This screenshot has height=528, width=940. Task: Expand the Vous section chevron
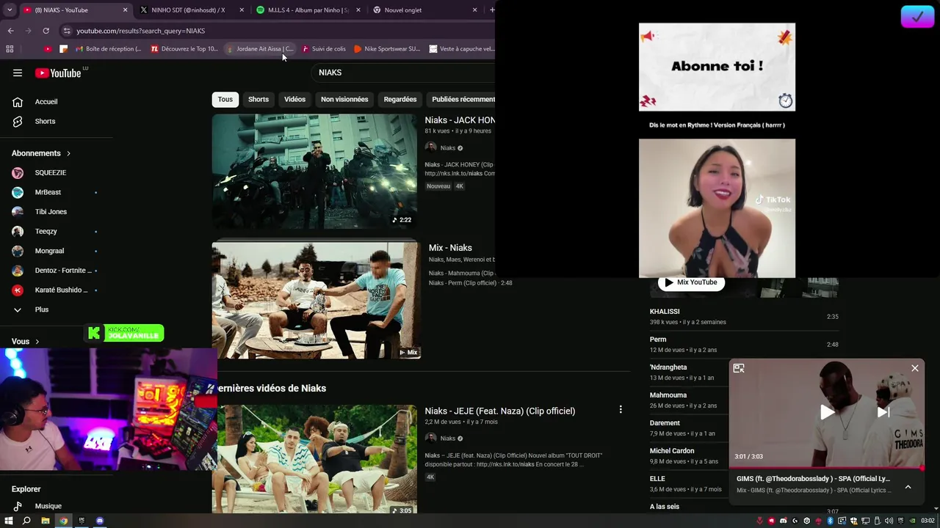tap(37, 342)
